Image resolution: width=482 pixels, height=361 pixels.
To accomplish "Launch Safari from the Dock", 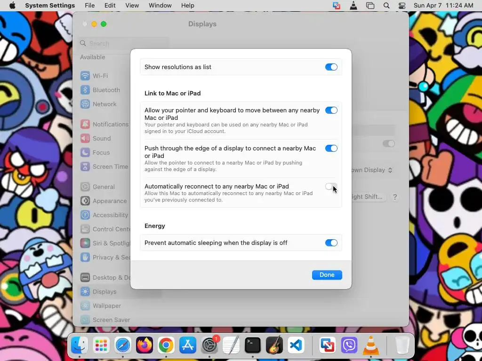I will click(123, 345).
